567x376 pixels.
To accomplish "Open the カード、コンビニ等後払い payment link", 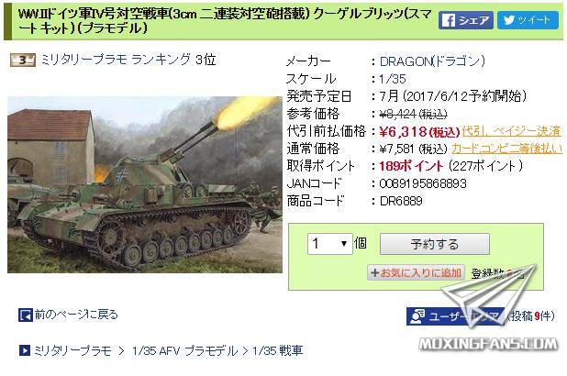I will 507,149.
